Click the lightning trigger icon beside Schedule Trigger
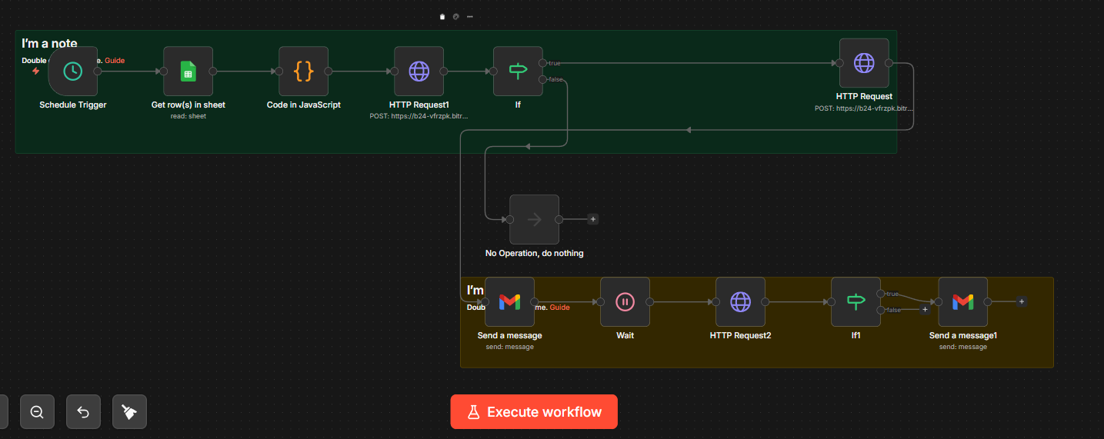 [x=35, y=71]
